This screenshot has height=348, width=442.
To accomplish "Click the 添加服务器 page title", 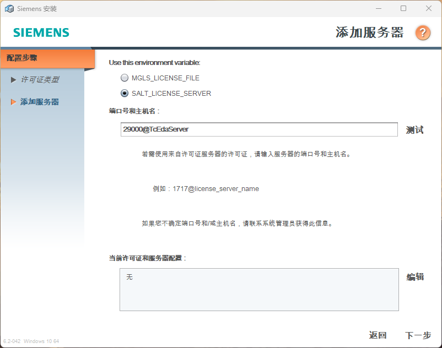I will 369,32.
